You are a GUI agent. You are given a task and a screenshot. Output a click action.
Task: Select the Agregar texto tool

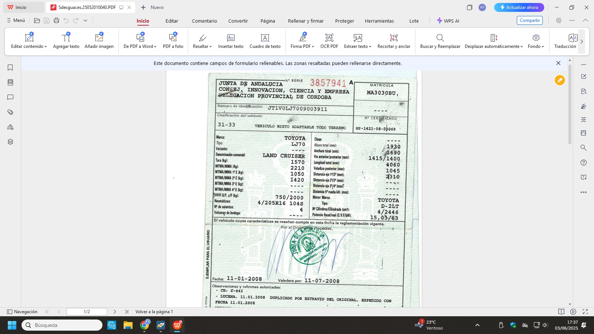(66, 40)
